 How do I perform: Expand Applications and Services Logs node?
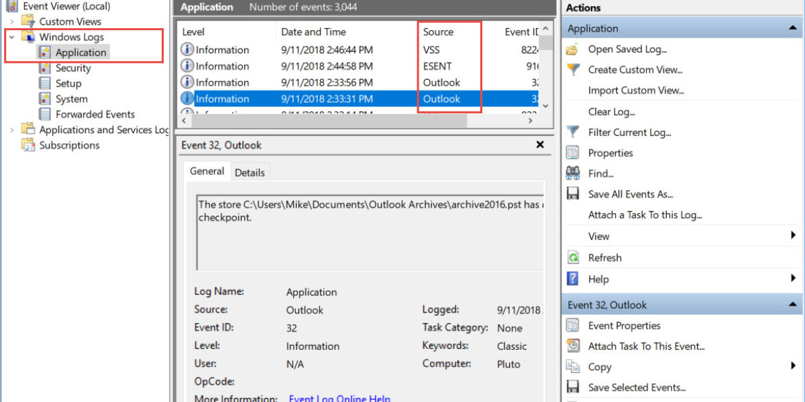coord(11,130)
